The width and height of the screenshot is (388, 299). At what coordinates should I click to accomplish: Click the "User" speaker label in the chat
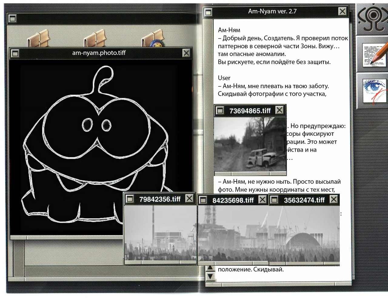[224, 78]
